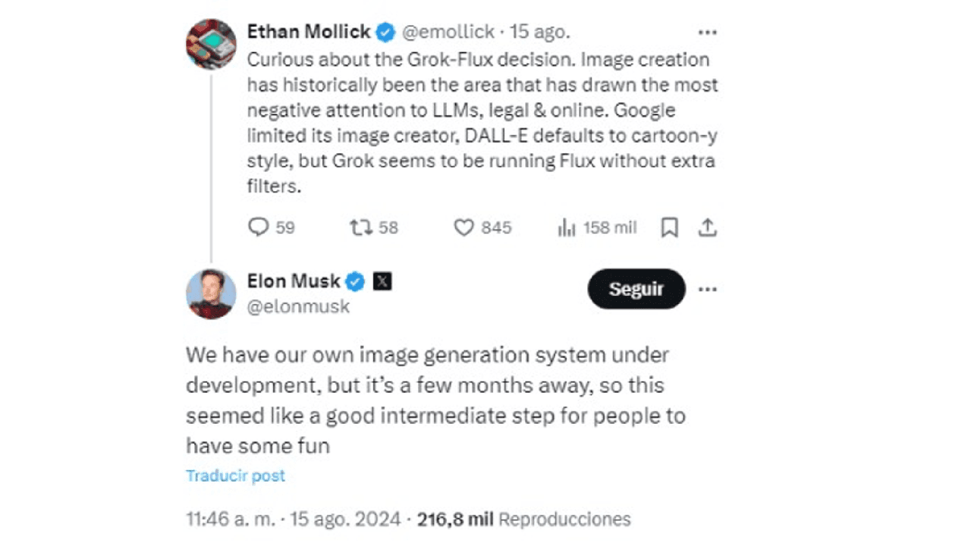The height and width of the screenshot is (546, 971).
Task: Open the more options menu beside the Seguir button
Action: pos(707,289)
